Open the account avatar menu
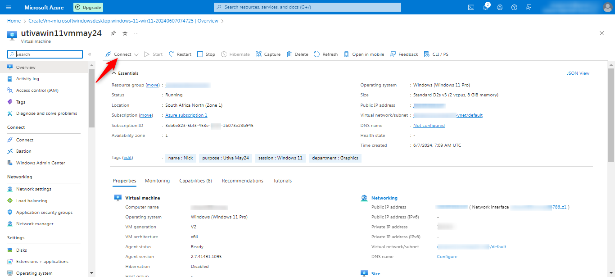 point(607,7)
